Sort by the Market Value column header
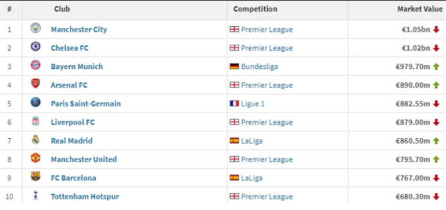 420,9
